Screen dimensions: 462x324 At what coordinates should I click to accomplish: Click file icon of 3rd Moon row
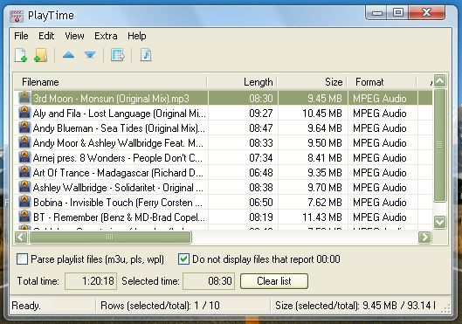tap(24, 98)
